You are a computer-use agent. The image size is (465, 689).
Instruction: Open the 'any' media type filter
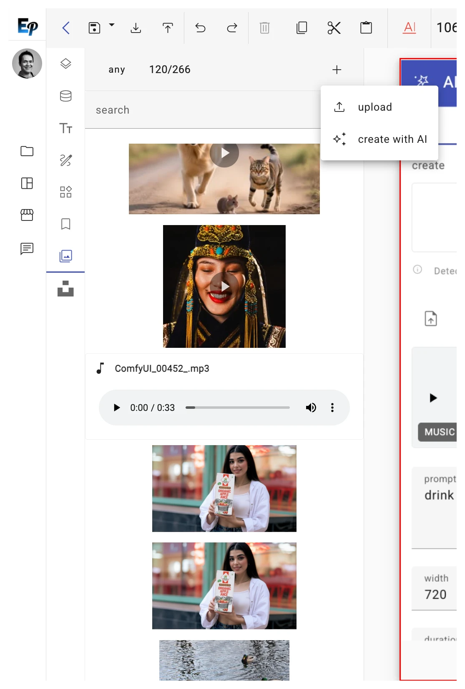(x=117, y=70)
